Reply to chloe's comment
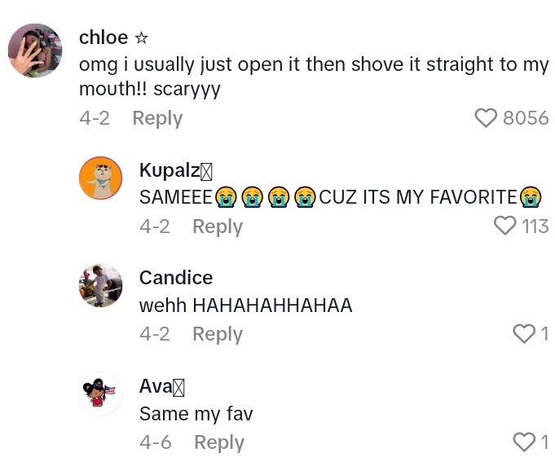This screenshot has width=555, height=466. click(x=157, y=118)
